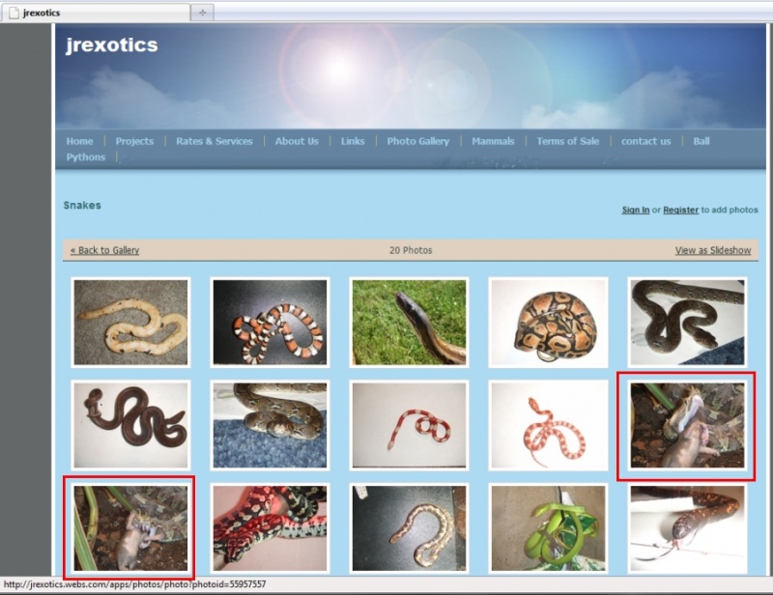Open Terms of Sale page

[568, 141]
